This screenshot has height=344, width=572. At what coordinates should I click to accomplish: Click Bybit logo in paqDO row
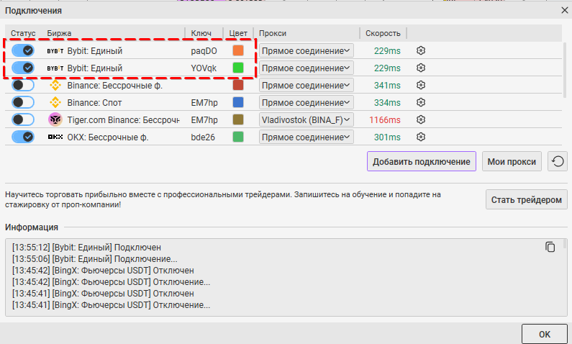(x=55, y=50)
